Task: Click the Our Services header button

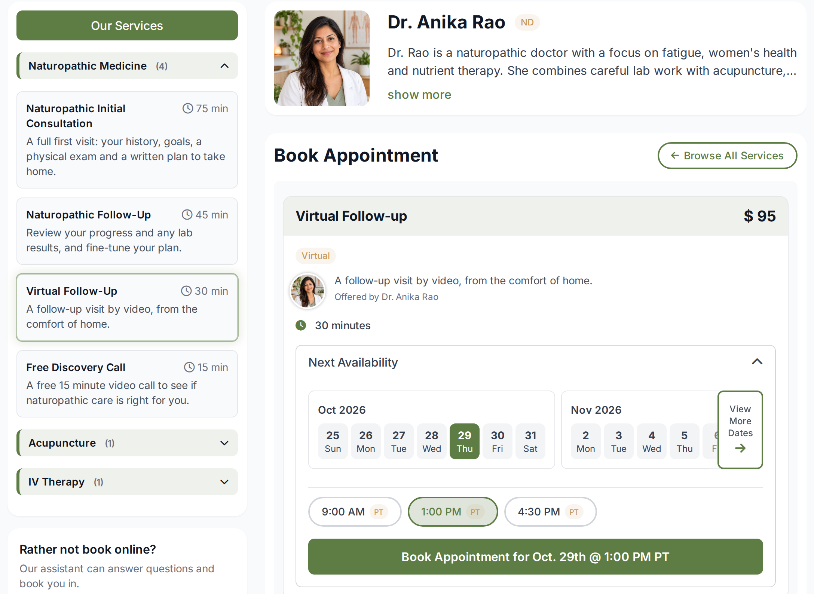Action: 127,25
